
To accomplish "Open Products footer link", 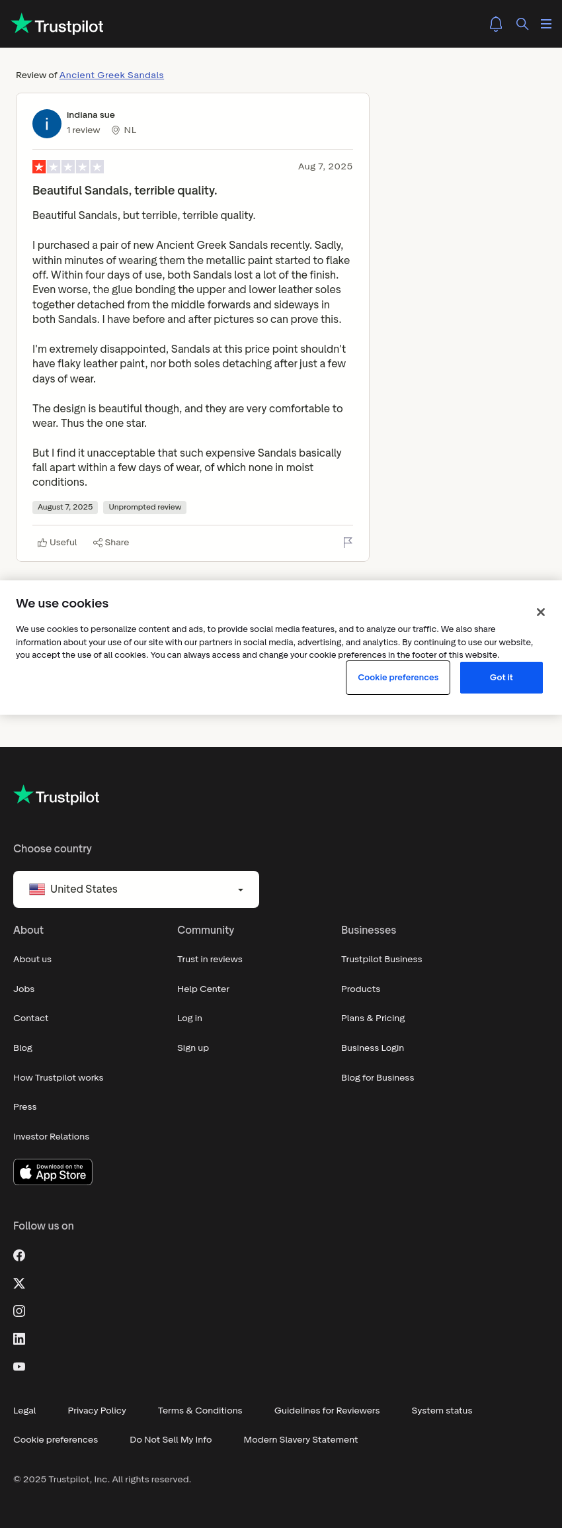I will click(x=360, y=989).
